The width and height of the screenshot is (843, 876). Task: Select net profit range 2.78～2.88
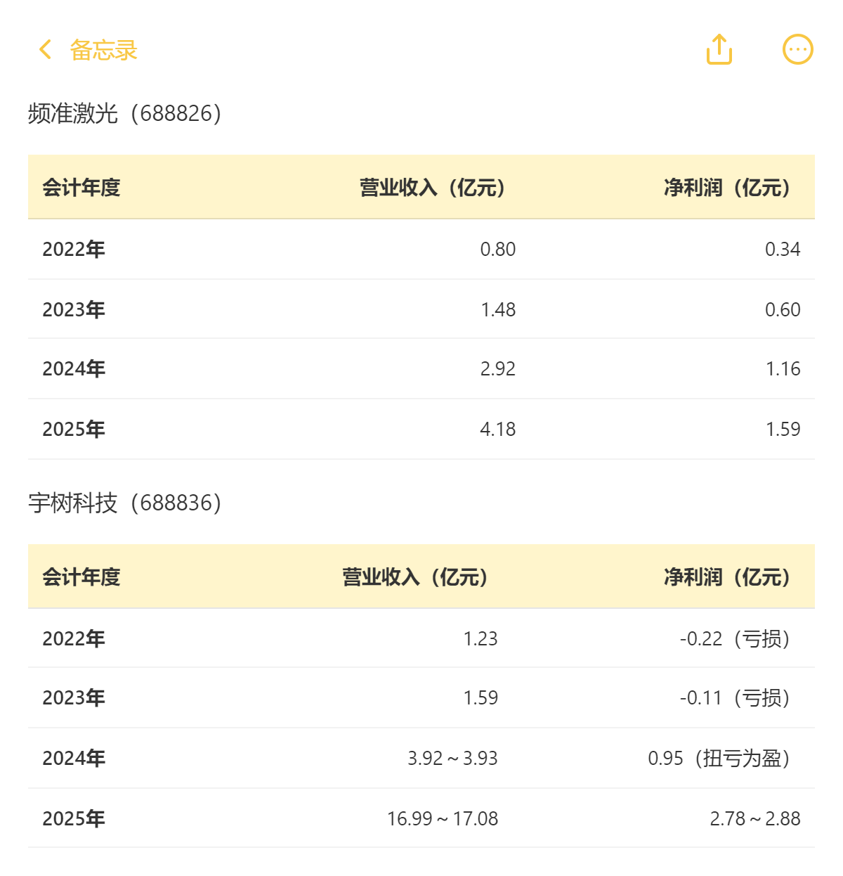[x=755, y=818]
